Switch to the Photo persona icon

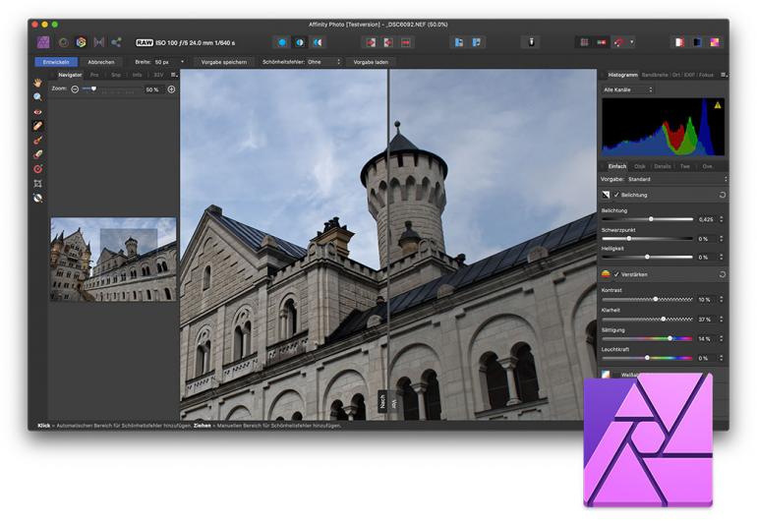point(43,42)
